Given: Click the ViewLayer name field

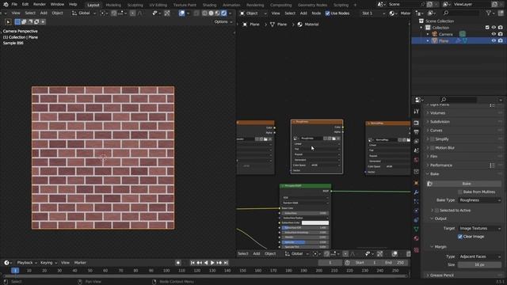Looking at the screenshot, I should pos(472,5).
